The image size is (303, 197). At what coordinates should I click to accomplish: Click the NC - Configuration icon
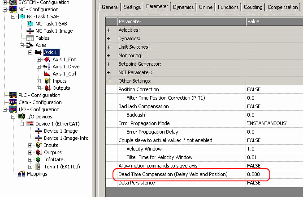[13, 9]
